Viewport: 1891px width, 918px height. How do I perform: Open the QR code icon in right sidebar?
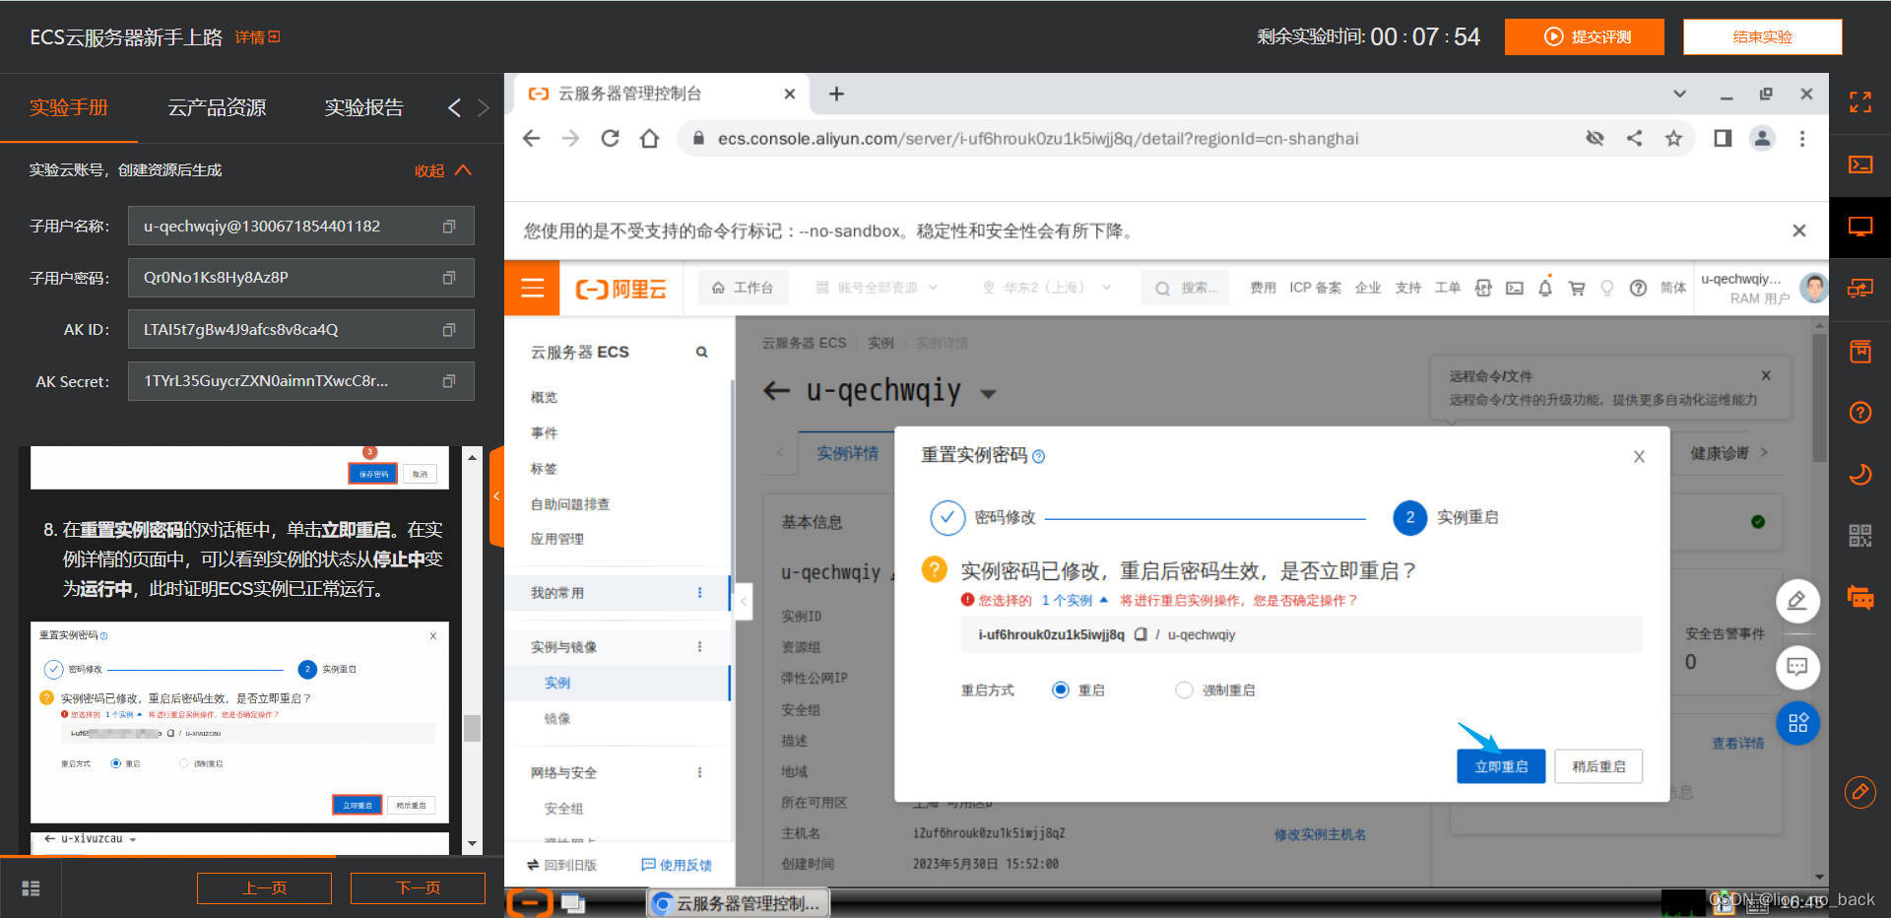click(x=1860, y=536)
